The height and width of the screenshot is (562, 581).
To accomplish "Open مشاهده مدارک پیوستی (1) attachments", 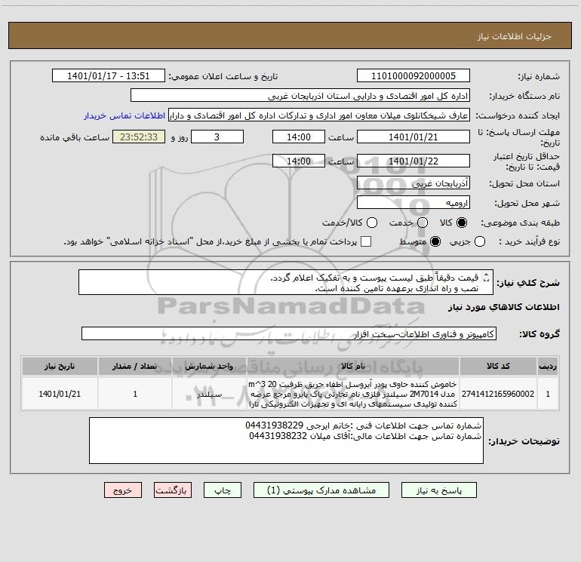I will [321, 490].
